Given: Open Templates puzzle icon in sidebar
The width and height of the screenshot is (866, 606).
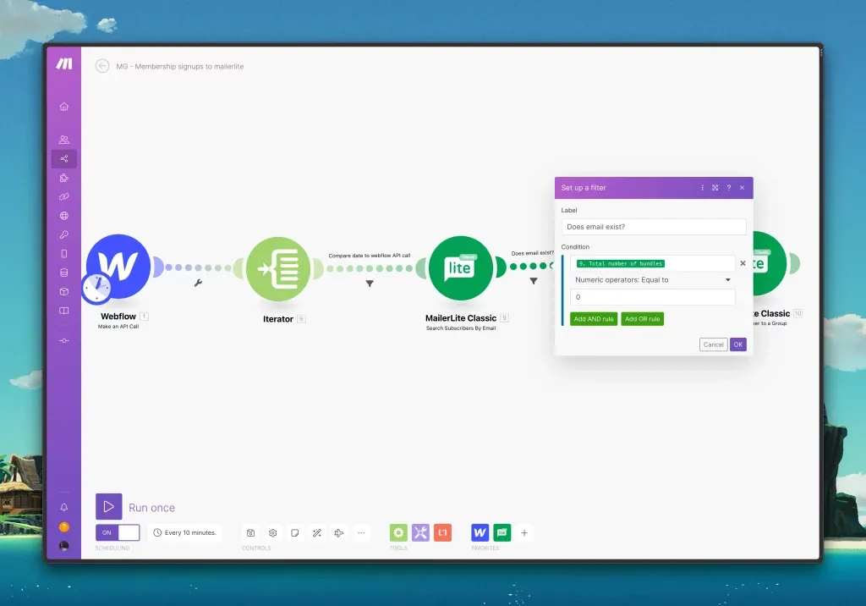Looking at the screenshot, I should tap(64, 178).
